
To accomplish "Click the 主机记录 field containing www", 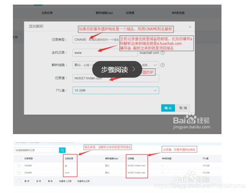I will coord(105,53).
